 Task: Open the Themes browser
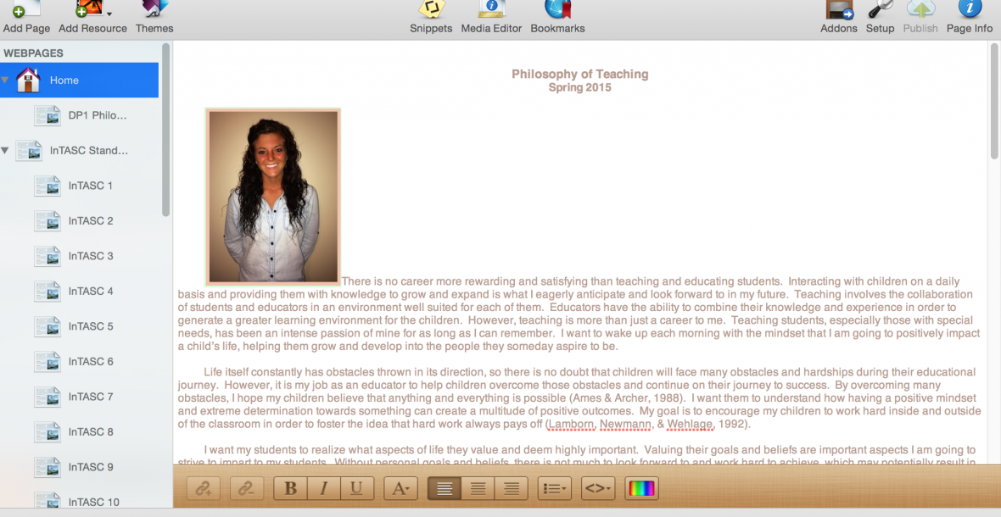154,10
